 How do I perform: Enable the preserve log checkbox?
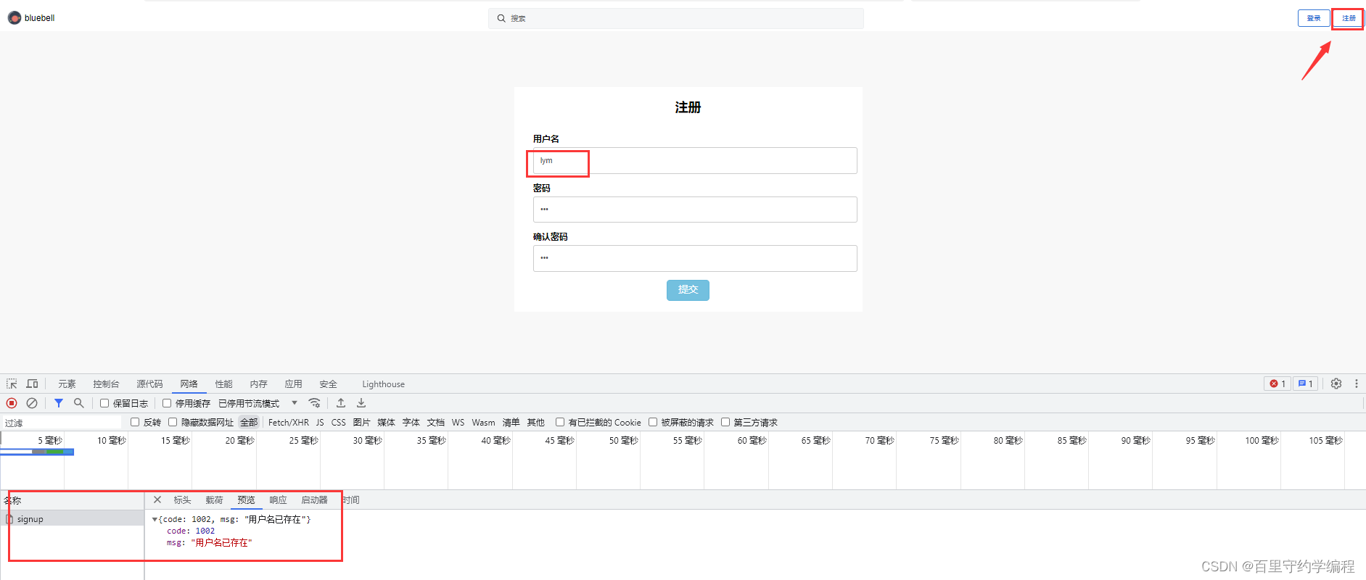(x=104, y=403)
